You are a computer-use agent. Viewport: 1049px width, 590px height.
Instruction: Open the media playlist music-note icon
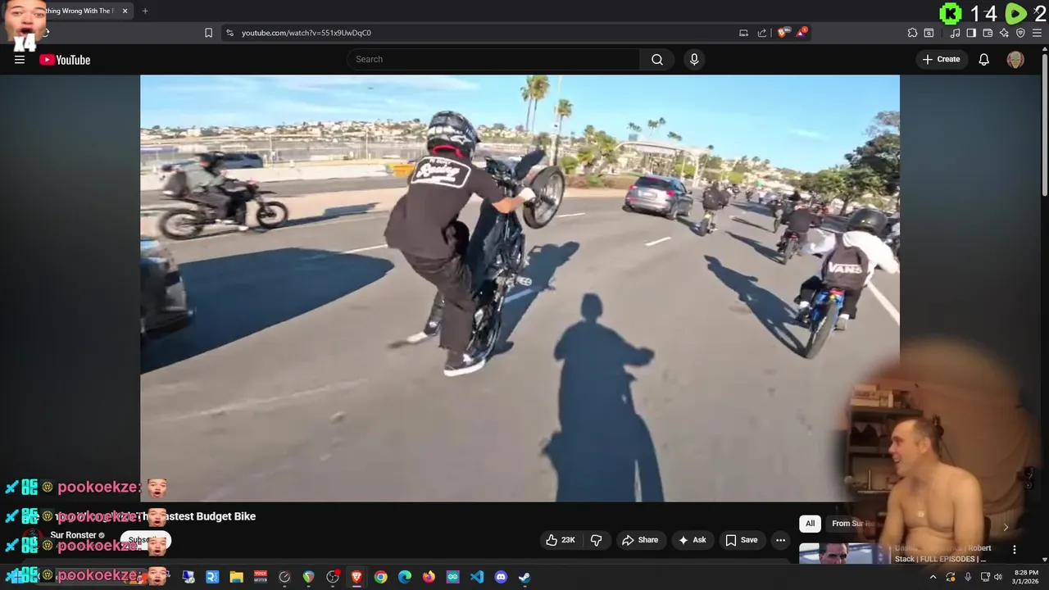click(955, 33)
